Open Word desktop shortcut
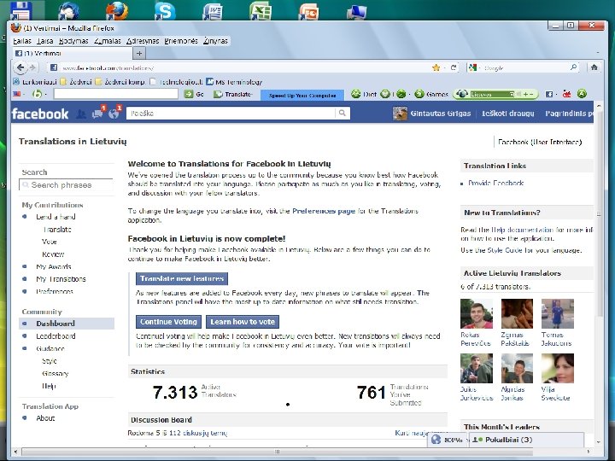The width and height of the screenshot is (615, 461). [x=212, y=10]
